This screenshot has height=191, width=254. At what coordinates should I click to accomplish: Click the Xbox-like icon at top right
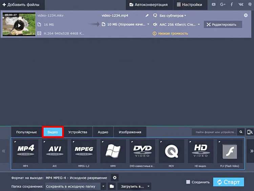[250, 4]
